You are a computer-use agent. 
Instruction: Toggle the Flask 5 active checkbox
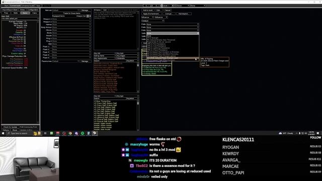tap(51, 58)
